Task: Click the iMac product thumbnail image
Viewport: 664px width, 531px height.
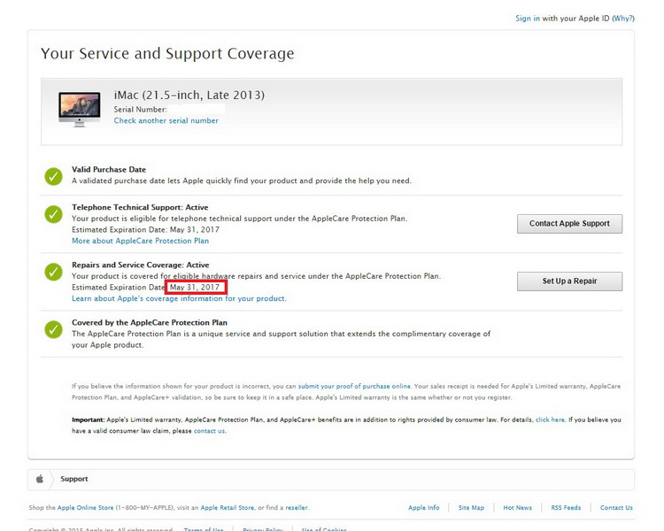Action: tap(80, 108)
